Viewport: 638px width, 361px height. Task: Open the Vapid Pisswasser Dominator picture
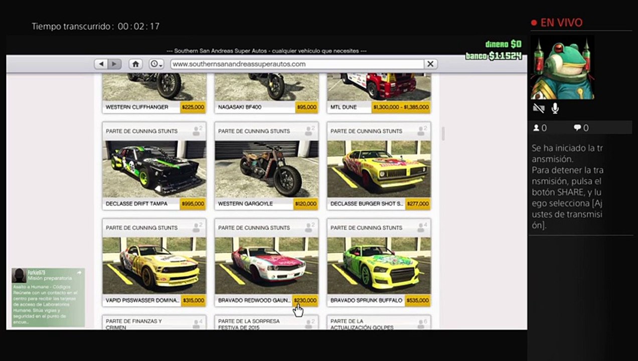point(154,266)
